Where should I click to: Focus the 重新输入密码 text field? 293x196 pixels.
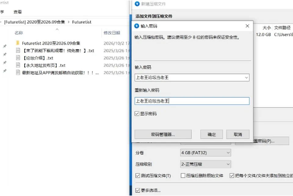[192, 101]
